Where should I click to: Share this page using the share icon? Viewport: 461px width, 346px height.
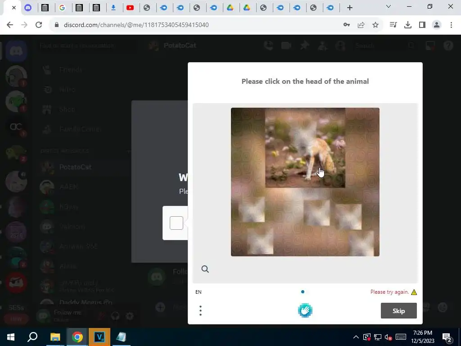[x=361, y=25]
